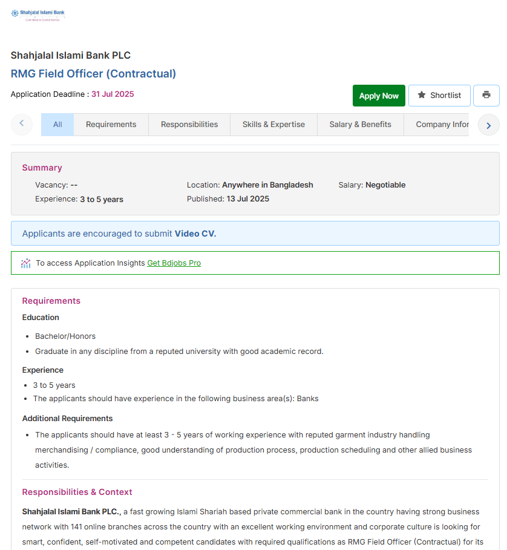Viewport: 507px width, 550px height.
Task: Click the Shahjalal Islami Bank logo
Action: pos(38,15)
